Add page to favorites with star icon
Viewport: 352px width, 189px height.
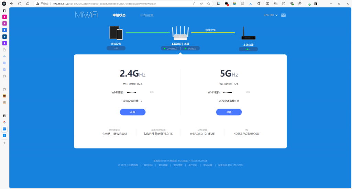(209, 3)
